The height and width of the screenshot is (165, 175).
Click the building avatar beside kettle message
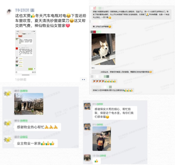click(87, 106)
